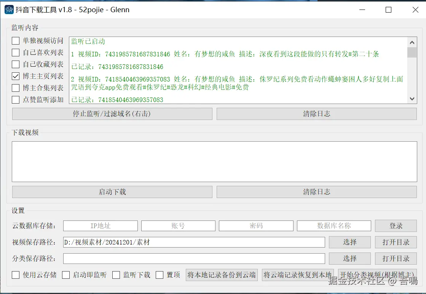Enable 自己收藏列表 checkbox

coord(16,64)
